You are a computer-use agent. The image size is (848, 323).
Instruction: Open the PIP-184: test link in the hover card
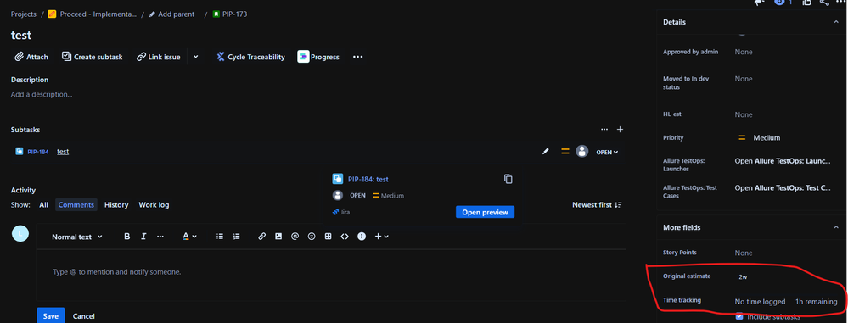tap(368, 179)
